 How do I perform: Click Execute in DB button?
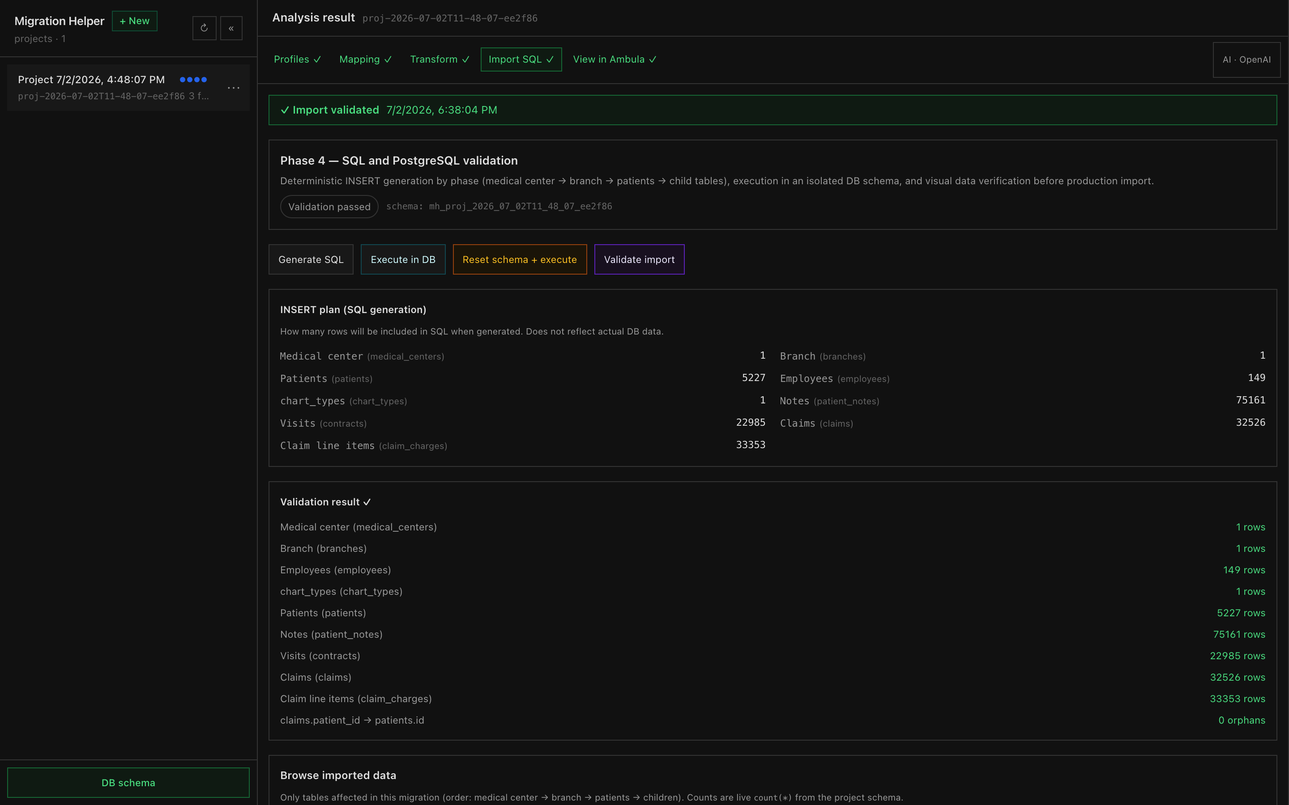pyautogui.click(x=403, y=259)
